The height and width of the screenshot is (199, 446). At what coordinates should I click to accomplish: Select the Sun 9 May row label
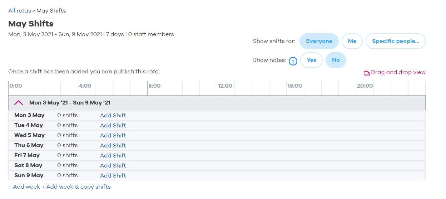pyautogui.click(x=29, y=175)
